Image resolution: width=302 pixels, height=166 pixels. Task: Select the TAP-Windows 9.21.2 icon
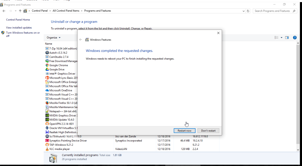pos(47,145)
